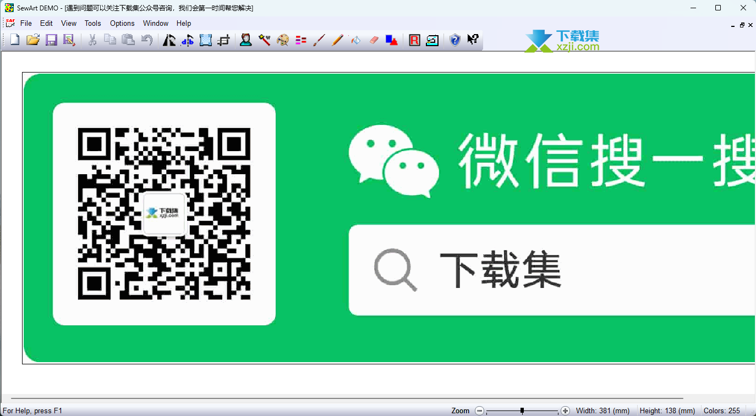Click the WeChat logo in the image
Screen dimensions: 756x416
tap(393, 160)
